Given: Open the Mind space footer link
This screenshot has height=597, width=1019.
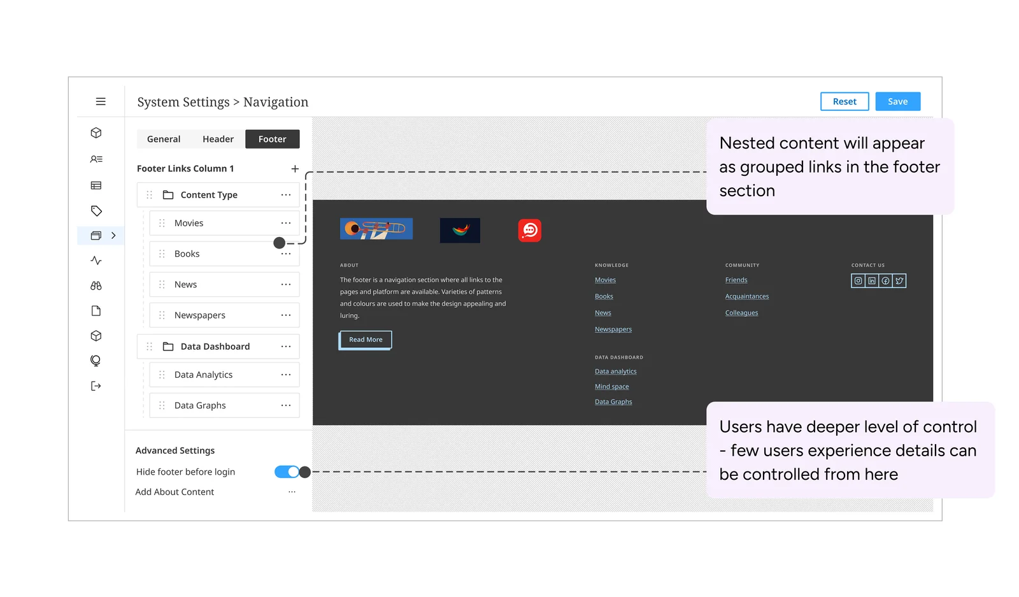Looking at the screenshot, I should [612, 387].
